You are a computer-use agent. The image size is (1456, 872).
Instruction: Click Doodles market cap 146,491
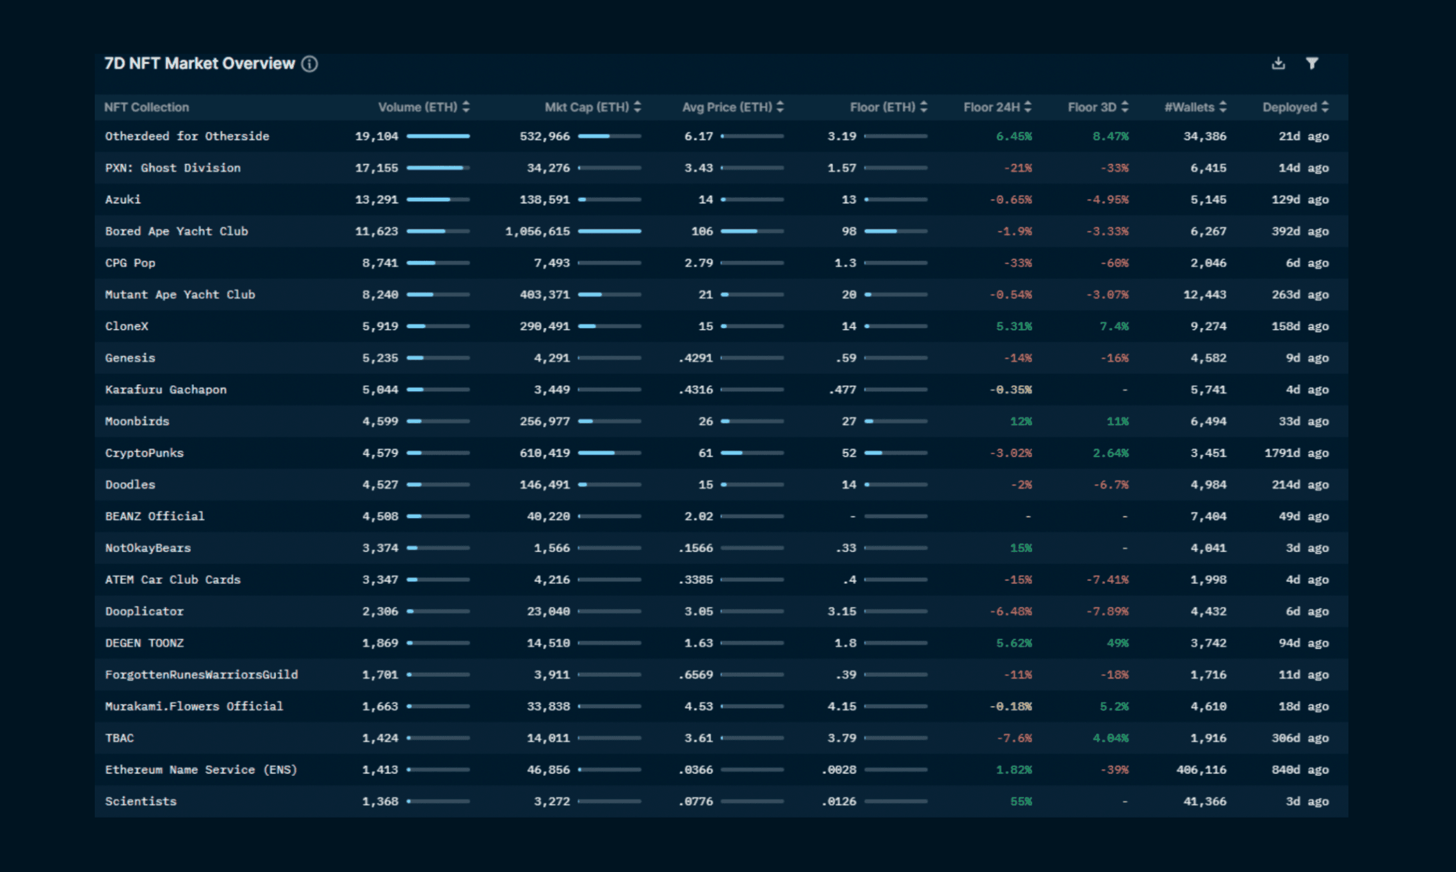pos(544,485)
